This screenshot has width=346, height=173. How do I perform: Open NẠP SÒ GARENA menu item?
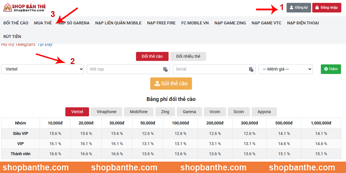point(73,23)
